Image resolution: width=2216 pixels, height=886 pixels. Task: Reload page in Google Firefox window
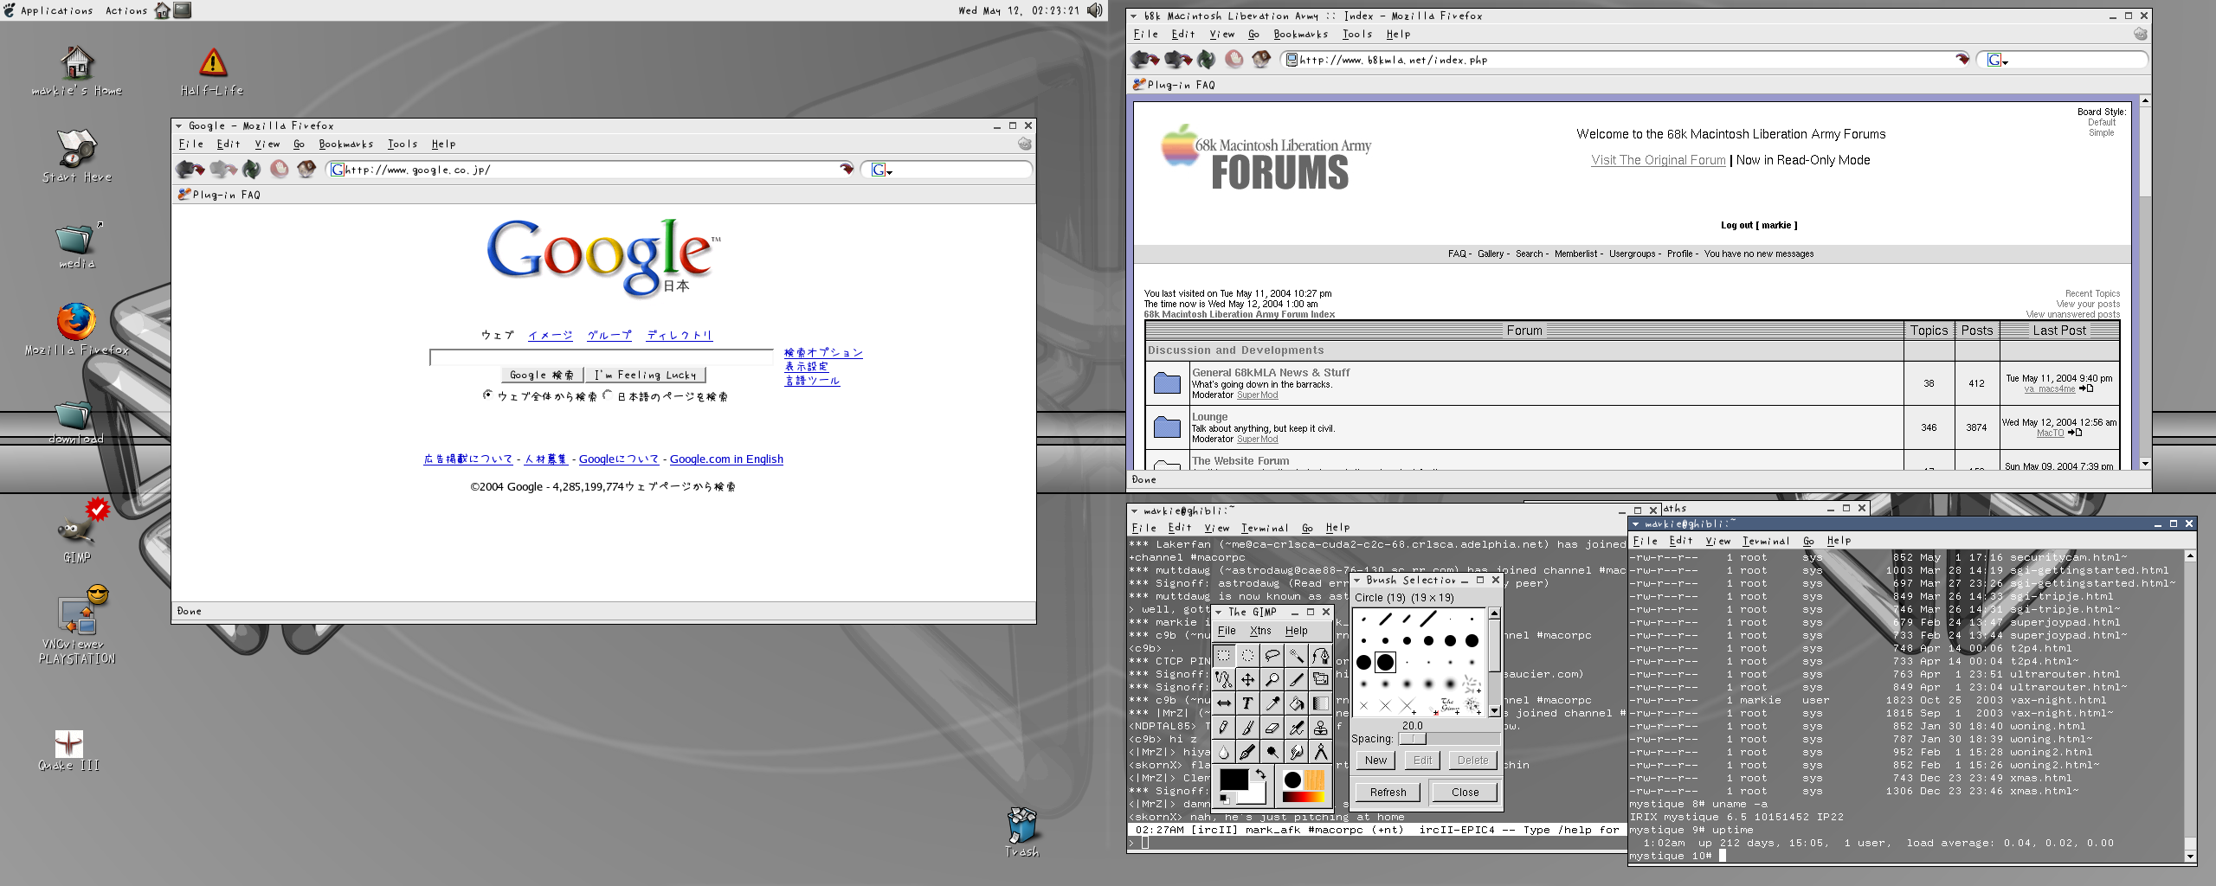tap(252, 170)
